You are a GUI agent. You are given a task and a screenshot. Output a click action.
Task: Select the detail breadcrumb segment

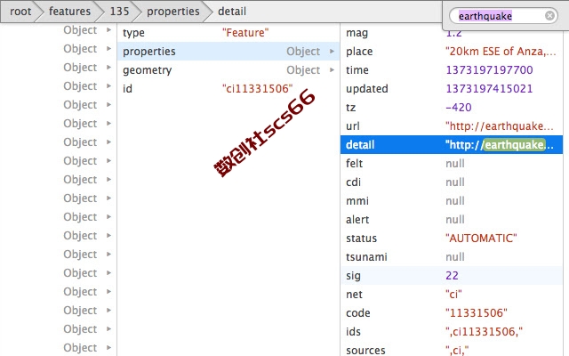[232, 12]
